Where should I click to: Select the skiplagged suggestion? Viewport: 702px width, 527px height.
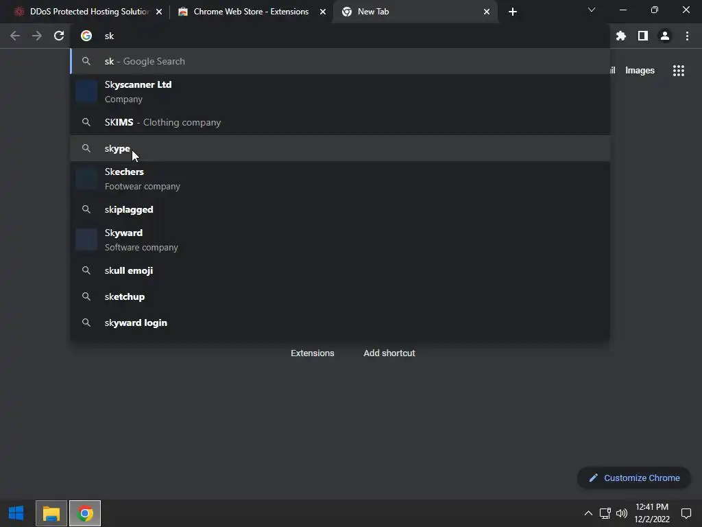click(x=340, y=209)
